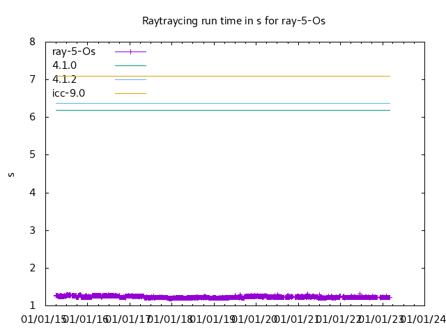The width and height of the screenshot is (446, 334).
Task: Click the orange icc-9.0 legend line sample
Action: tap(130, 93)
